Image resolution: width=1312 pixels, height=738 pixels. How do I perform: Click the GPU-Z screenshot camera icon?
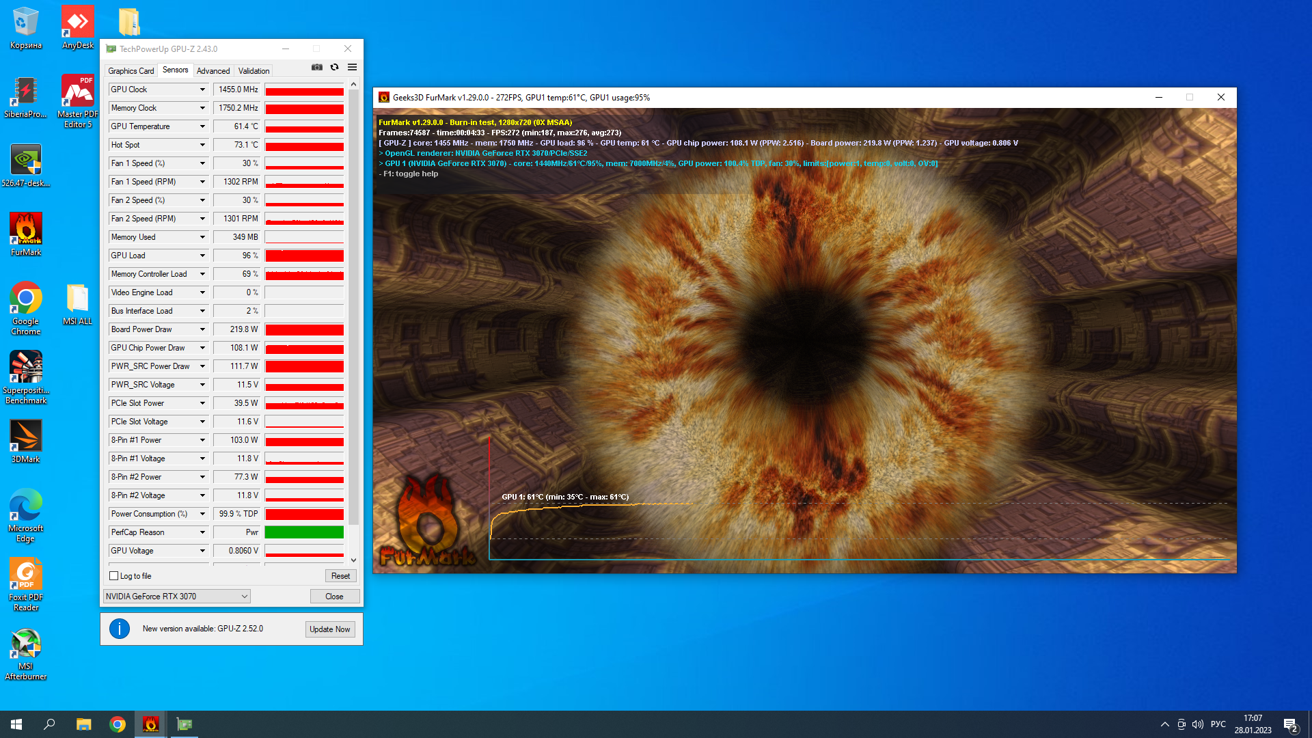click(317, 67)
